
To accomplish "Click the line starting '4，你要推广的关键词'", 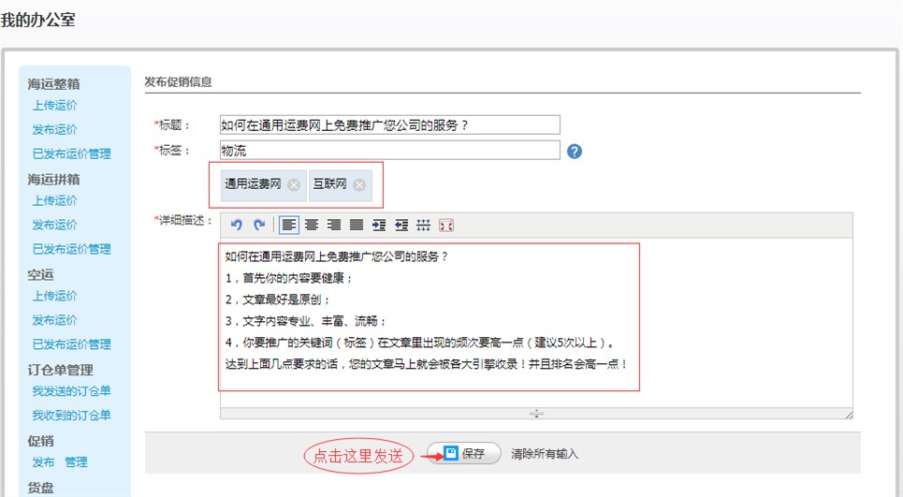I will tap(420, 343).
